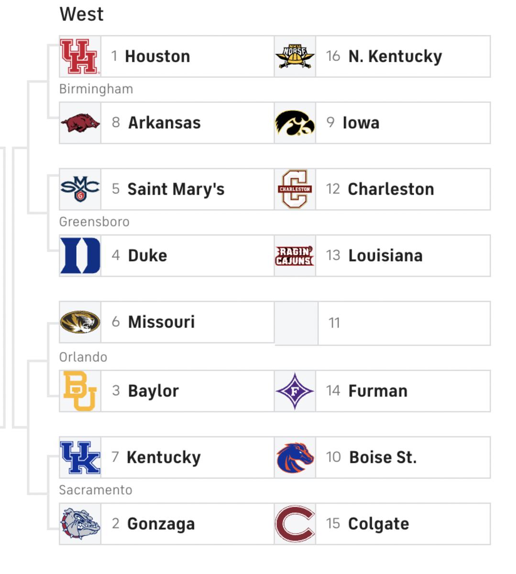This screenshot has height=574, width=516.
Task: Click the Boise State Broncos logo
Action: [295, 458]
